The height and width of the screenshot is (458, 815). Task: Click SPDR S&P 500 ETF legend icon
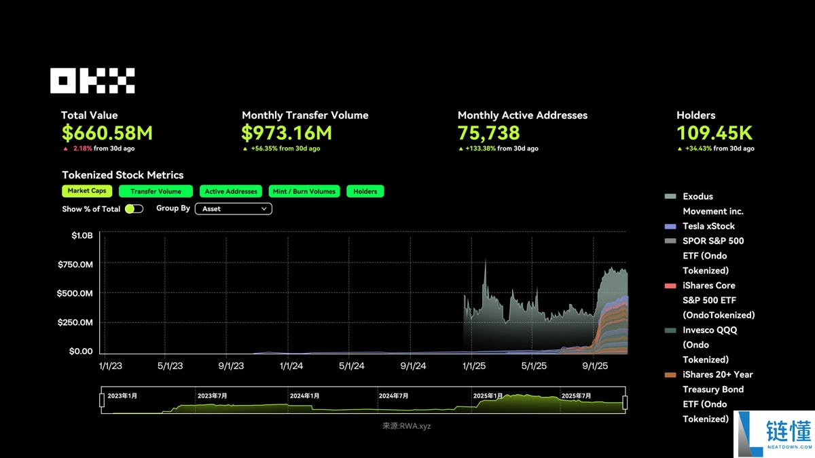tap(670, 242)
